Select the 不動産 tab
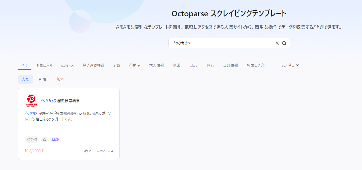The height and width of the screenshot is (170, 362). (135, 65)
